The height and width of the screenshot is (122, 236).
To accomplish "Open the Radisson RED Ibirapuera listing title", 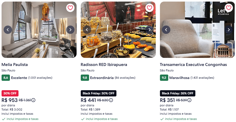I will click(104, 65).
